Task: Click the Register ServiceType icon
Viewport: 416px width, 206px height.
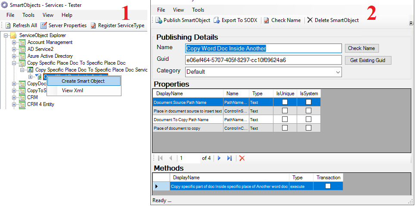Action: pos(93,25)
